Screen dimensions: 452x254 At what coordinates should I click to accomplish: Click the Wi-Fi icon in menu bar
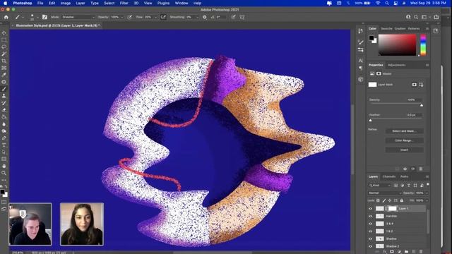pos(378,3)
